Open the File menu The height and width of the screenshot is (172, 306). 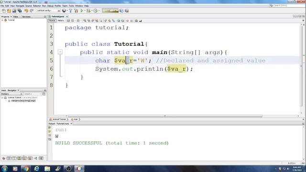point(2,6)
